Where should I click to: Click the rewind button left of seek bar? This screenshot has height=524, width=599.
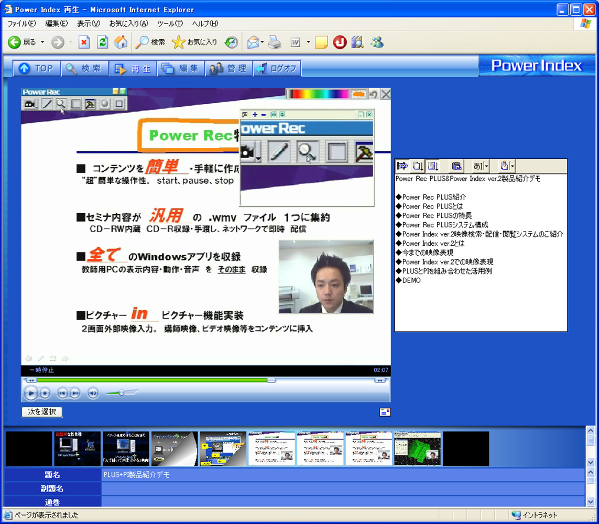coord(31,380)
